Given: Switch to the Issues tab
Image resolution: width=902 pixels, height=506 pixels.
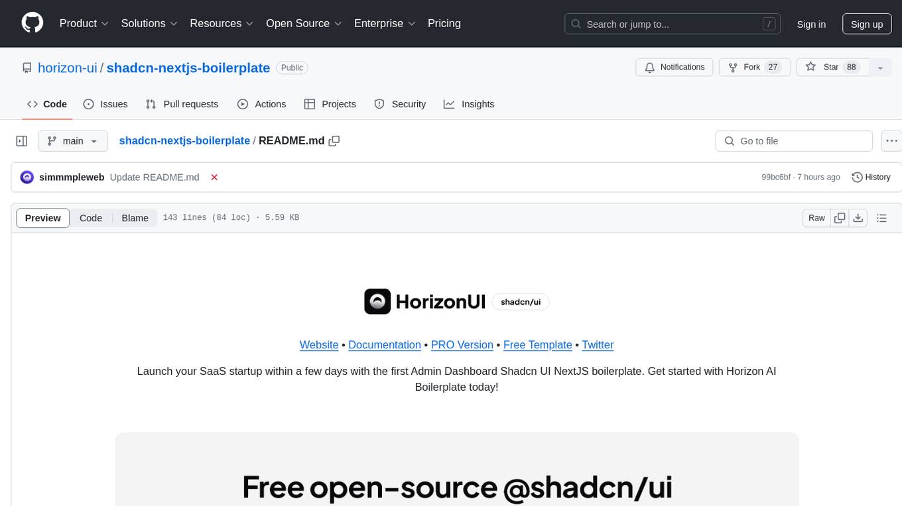Looking at the screenshot, I should (105, 104).
